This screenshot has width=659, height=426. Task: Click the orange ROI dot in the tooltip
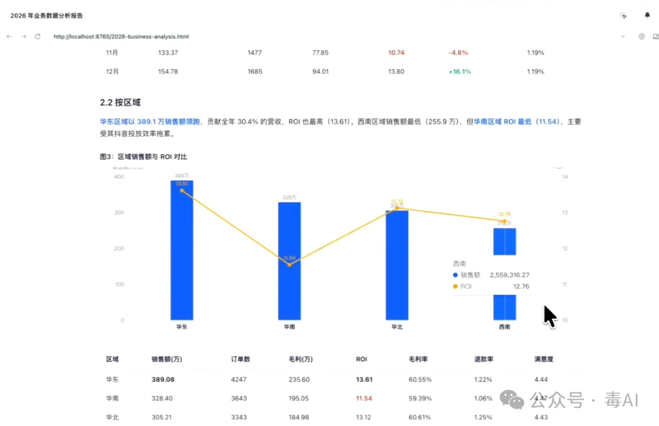(x=455, y=286)
